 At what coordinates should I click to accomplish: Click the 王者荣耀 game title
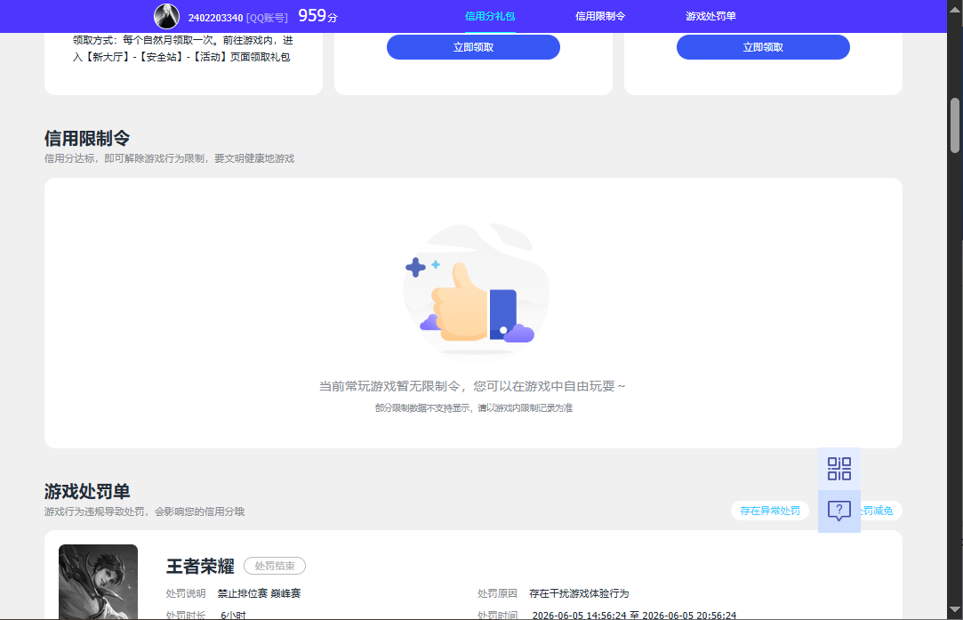tap(200, 566)
